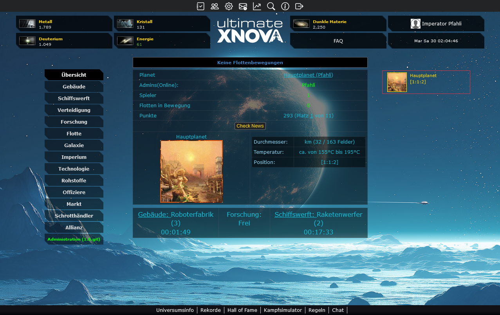This screenshot has height=315, width=500.
Task: Click the Hauptplanet (Pfahli) link
Action: pyautogui.click(x=308, y=75)
